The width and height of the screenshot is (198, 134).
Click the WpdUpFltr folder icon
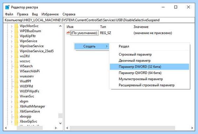16,36
